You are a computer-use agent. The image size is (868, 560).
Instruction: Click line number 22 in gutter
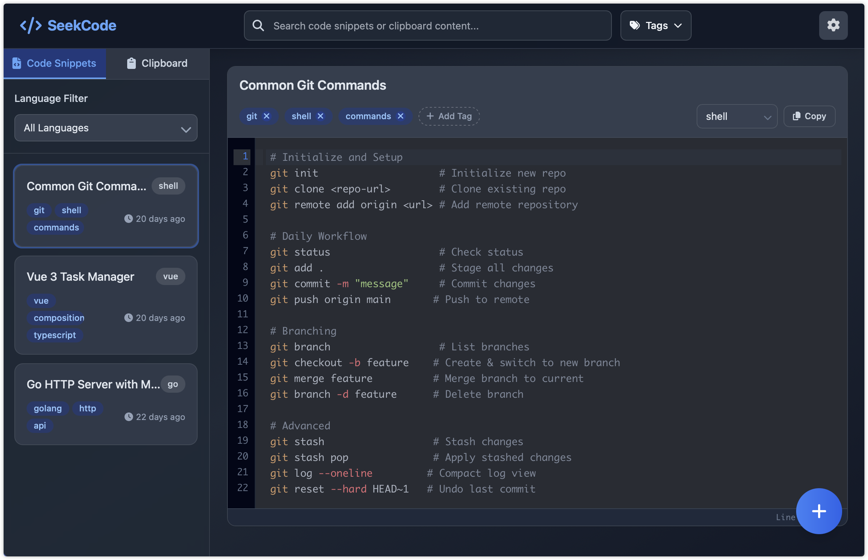click(243, 488)
